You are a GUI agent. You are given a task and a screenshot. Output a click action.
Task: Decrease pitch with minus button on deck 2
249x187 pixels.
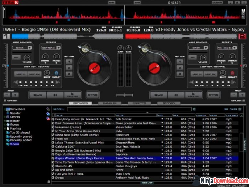click(234, 95)
